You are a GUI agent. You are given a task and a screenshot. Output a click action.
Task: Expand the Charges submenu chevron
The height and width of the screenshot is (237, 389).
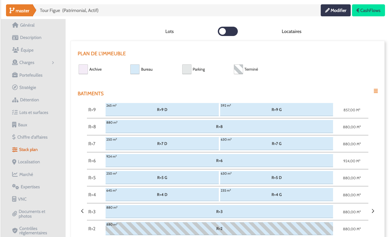(x=53, y=63)
